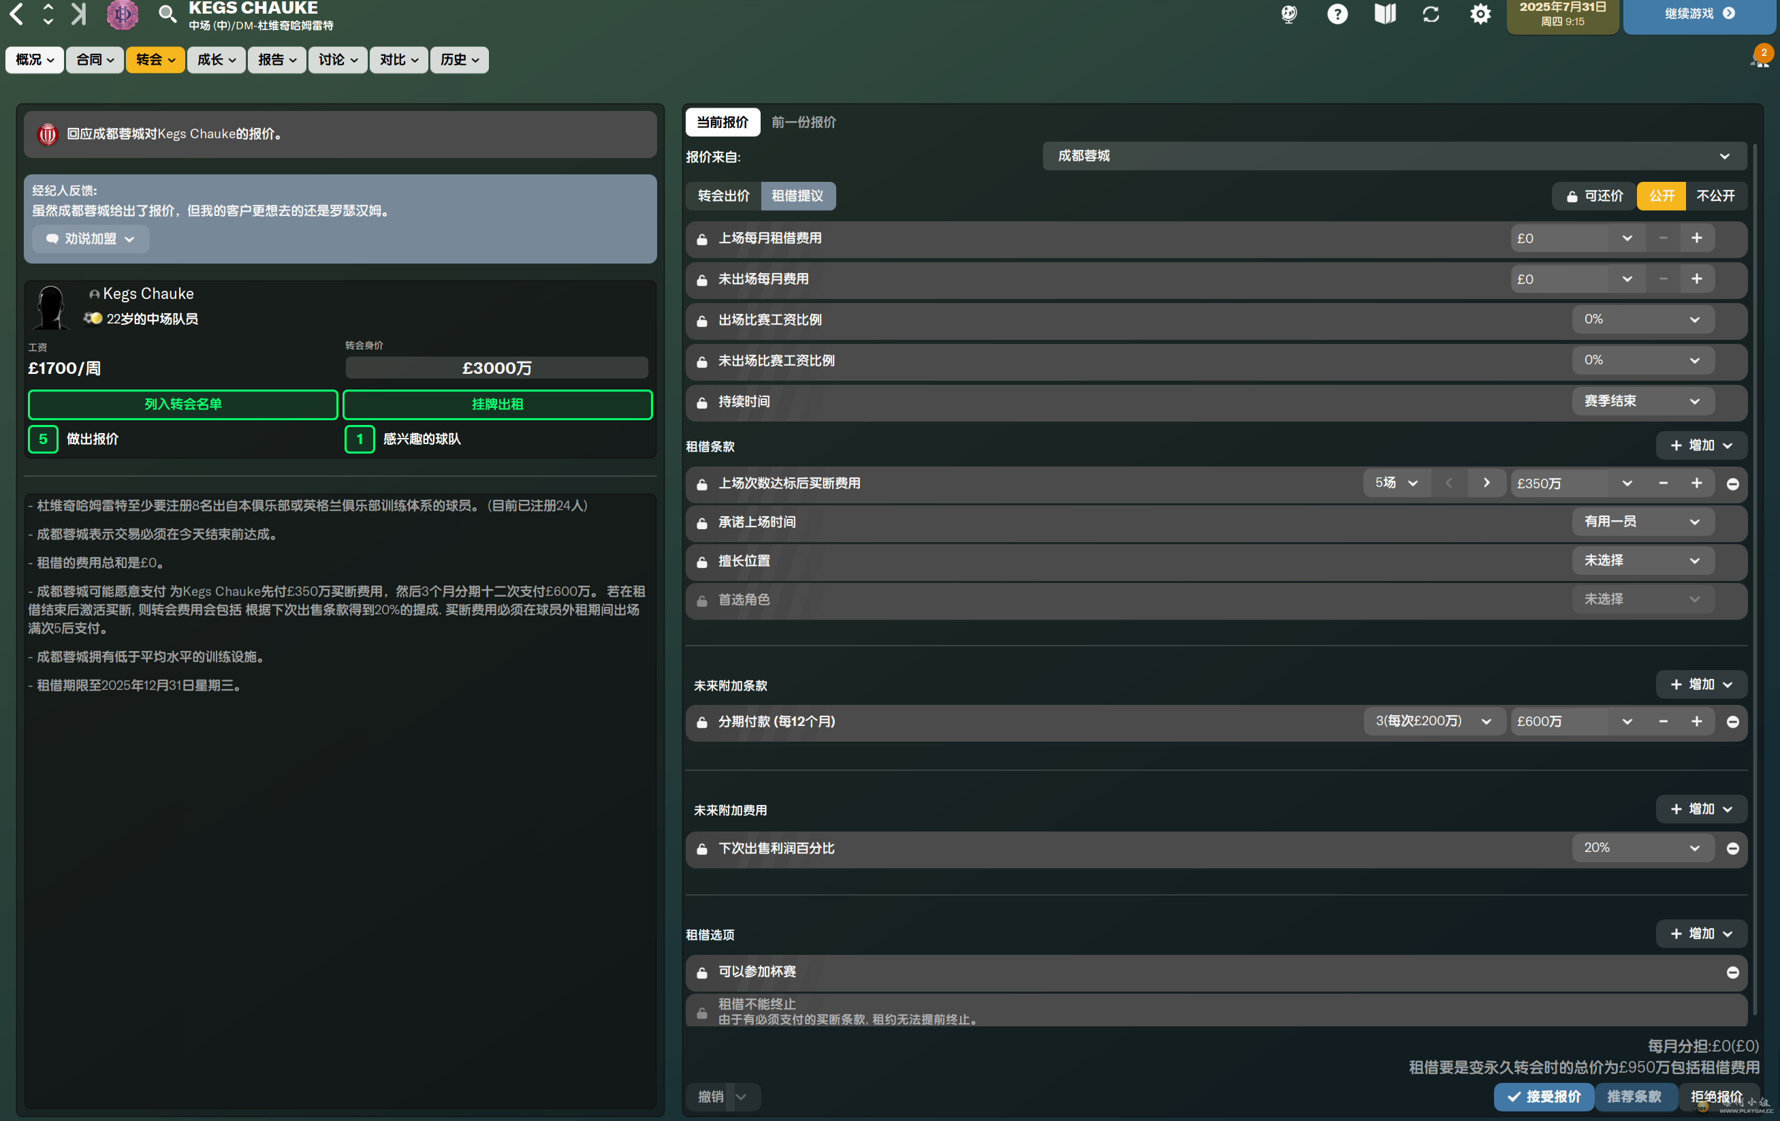Open the 3(每次£200万) installments dropdown
This screenshot has width=1780, height=1121.
[1434, 721]
